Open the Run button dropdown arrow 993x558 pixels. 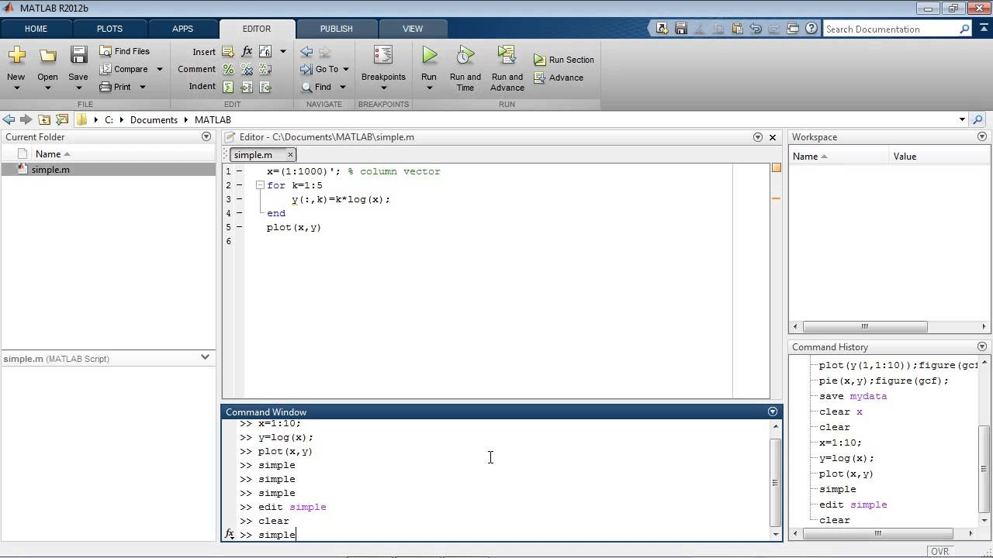tap(429, 88)
